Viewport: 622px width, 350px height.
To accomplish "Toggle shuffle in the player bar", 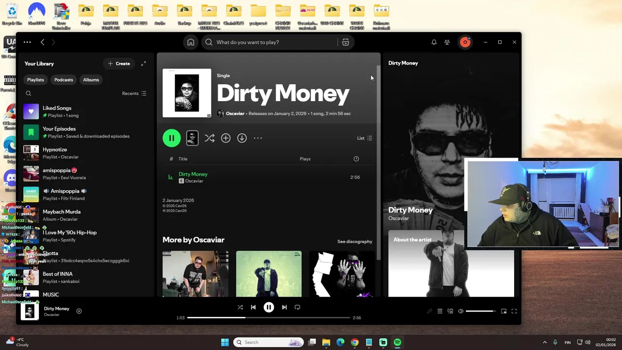I will click(x=240, y=307).
